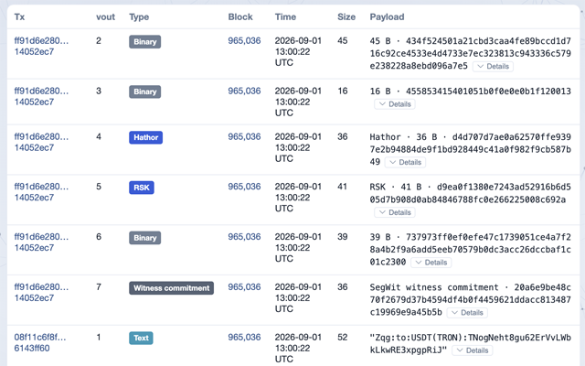Open transaction ff91d6e280 link in vout 3 row
The image size is (585, 366).
point(41,96)
